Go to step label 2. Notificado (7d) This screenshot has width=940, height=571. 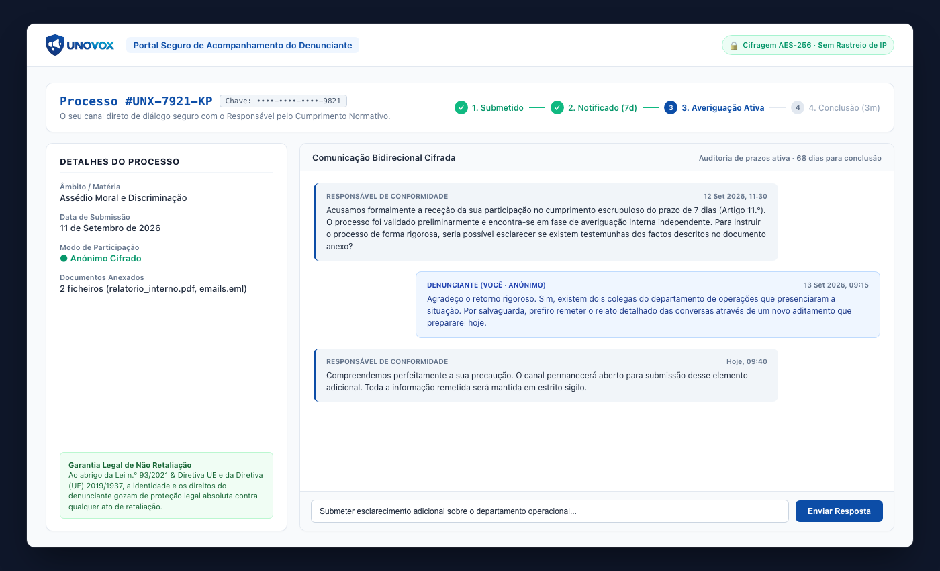(602, 107)
